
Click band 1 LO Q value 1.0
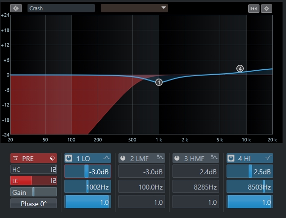(88, 202)
